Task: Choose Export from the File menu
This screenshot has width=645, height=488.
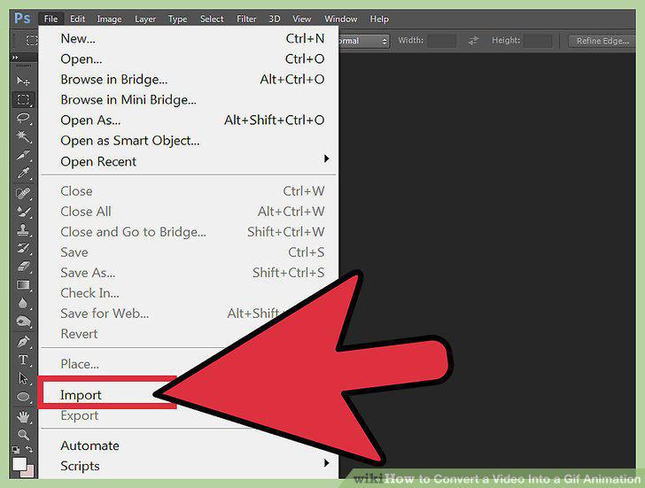Action: tap(80, 415)
